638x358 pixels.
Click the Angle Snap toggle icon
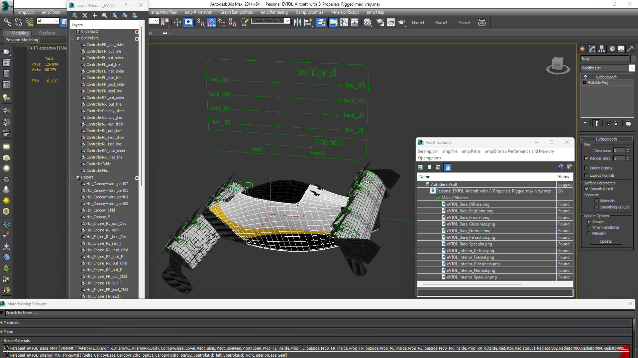click(x=211, y=23)
